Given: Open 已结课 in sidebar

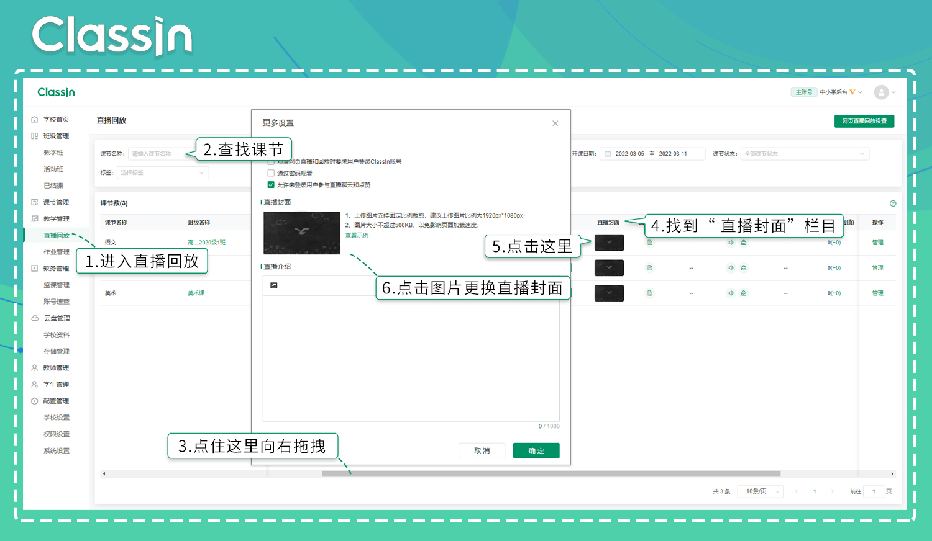Looking at the screenshot, I should 53,186.
